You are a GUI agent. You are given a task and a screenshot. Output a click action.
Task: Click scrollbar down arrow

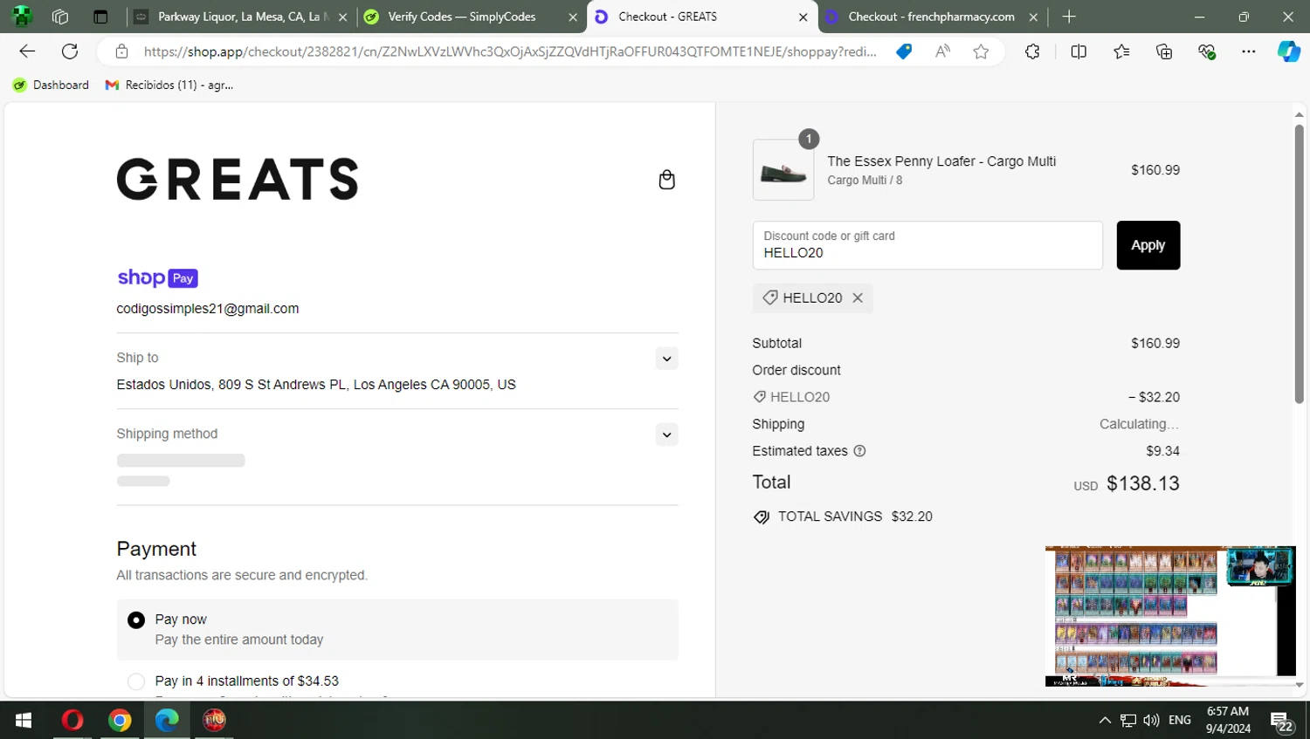pos(1300,686)
